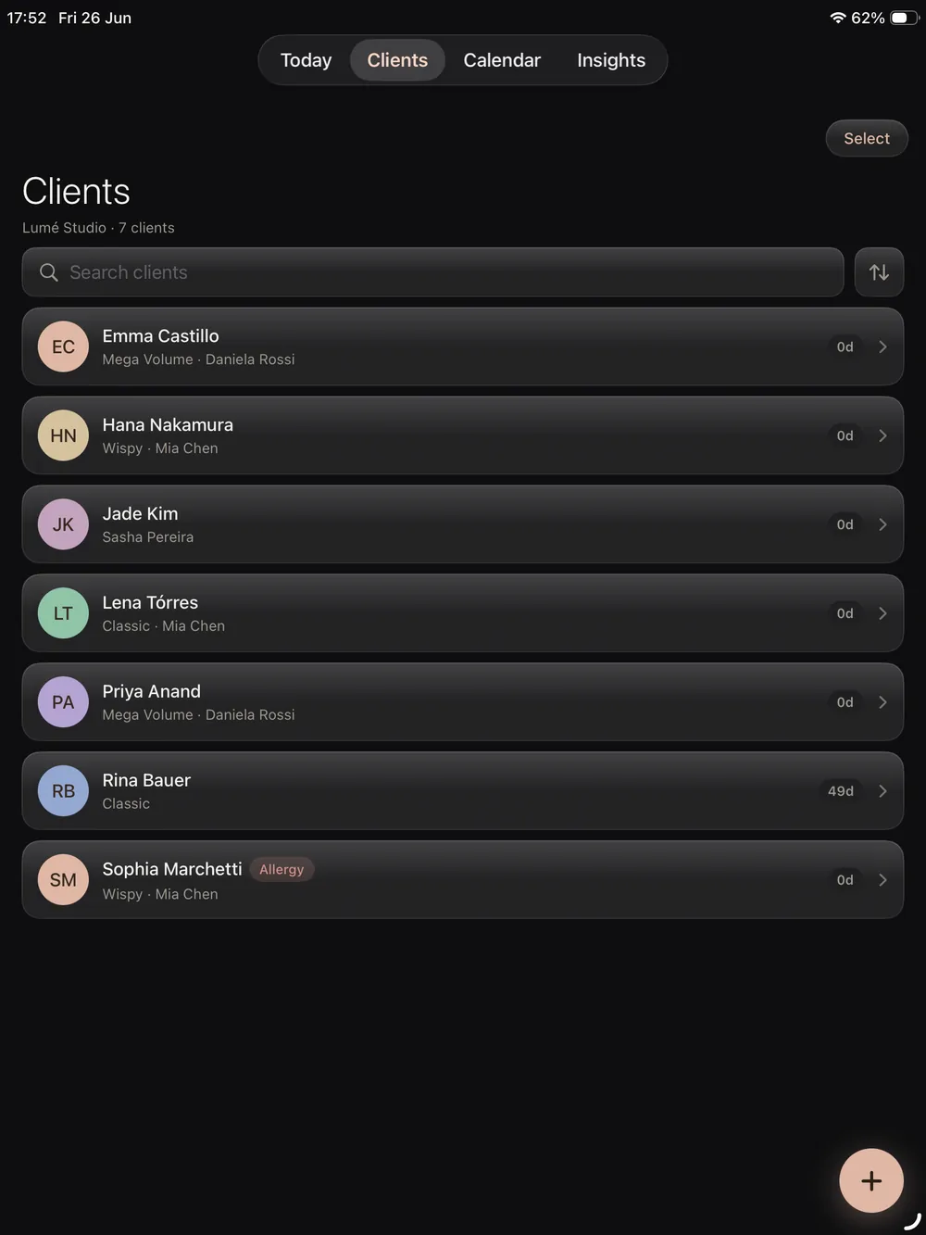Screen dimensions: 926x1235
Task: Tap the 0d badge on Hana Nakamura
Action: tap(845, 435)
